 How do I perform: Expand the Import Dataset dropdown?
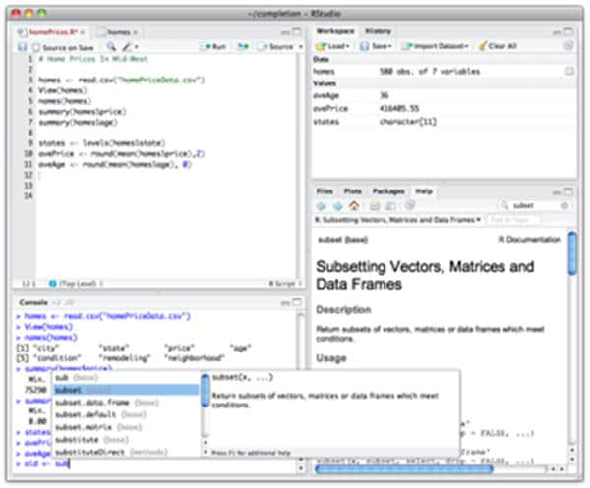[439, 46]
